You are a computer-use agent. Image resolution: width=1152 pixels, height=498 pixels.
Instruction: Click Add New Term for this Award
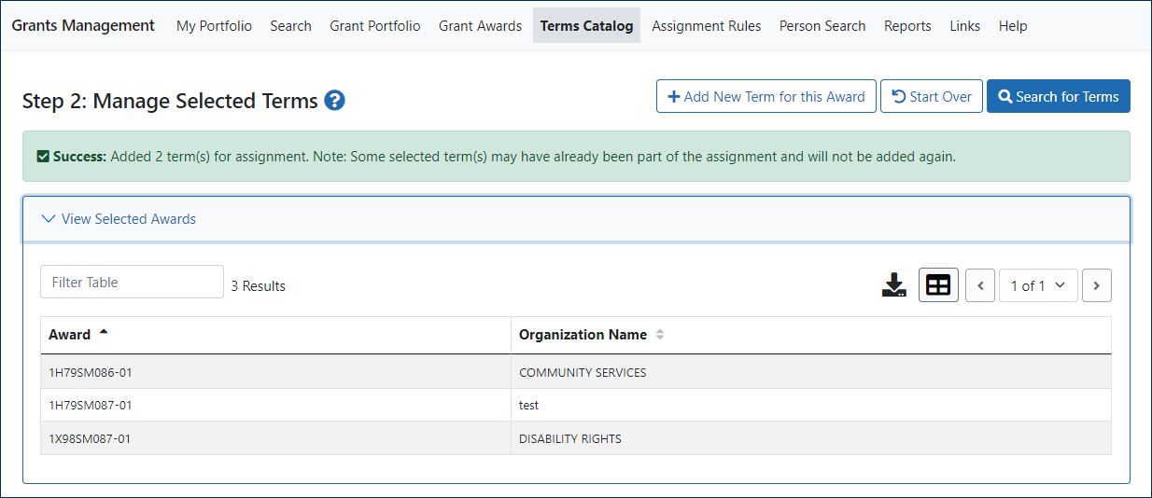766,96
